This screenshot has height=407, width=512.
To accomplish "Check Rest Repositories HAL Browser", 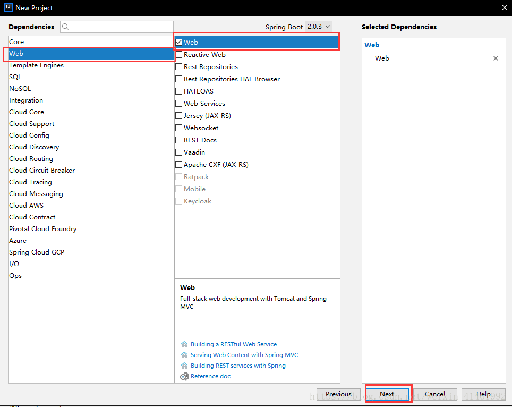I will [x=178, y=79].
